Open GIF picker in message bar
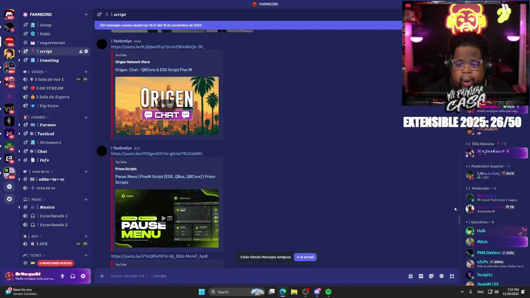 421,276
